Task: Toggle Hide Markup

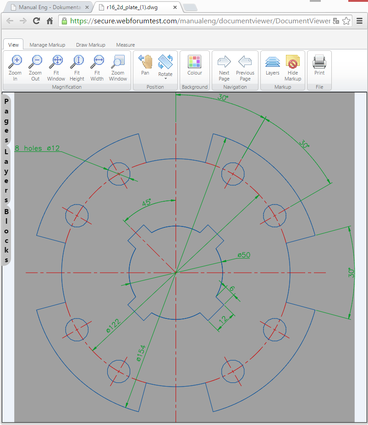Action: pos(293,68)
